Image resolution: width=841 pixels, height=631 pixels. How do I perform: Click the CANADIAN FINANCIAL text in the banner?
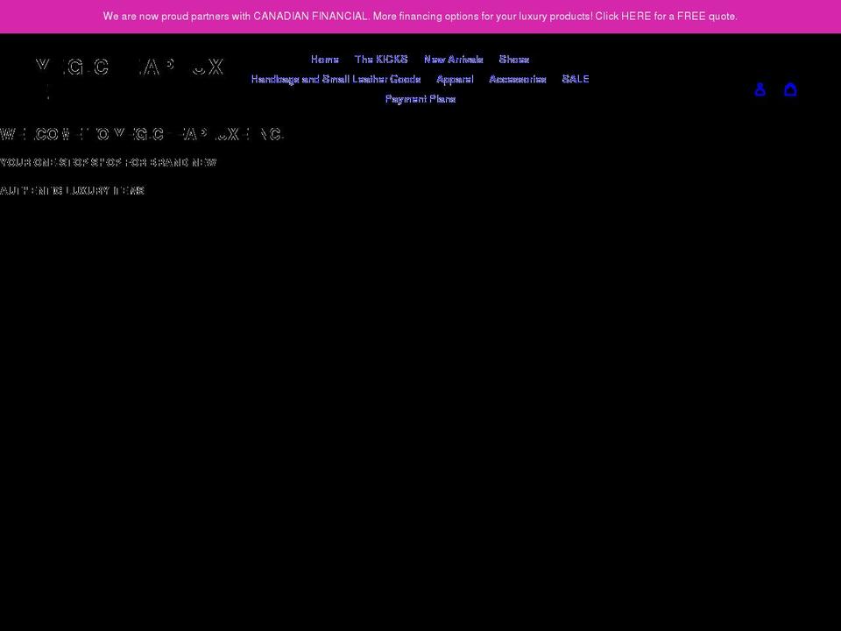click(311, 16)
